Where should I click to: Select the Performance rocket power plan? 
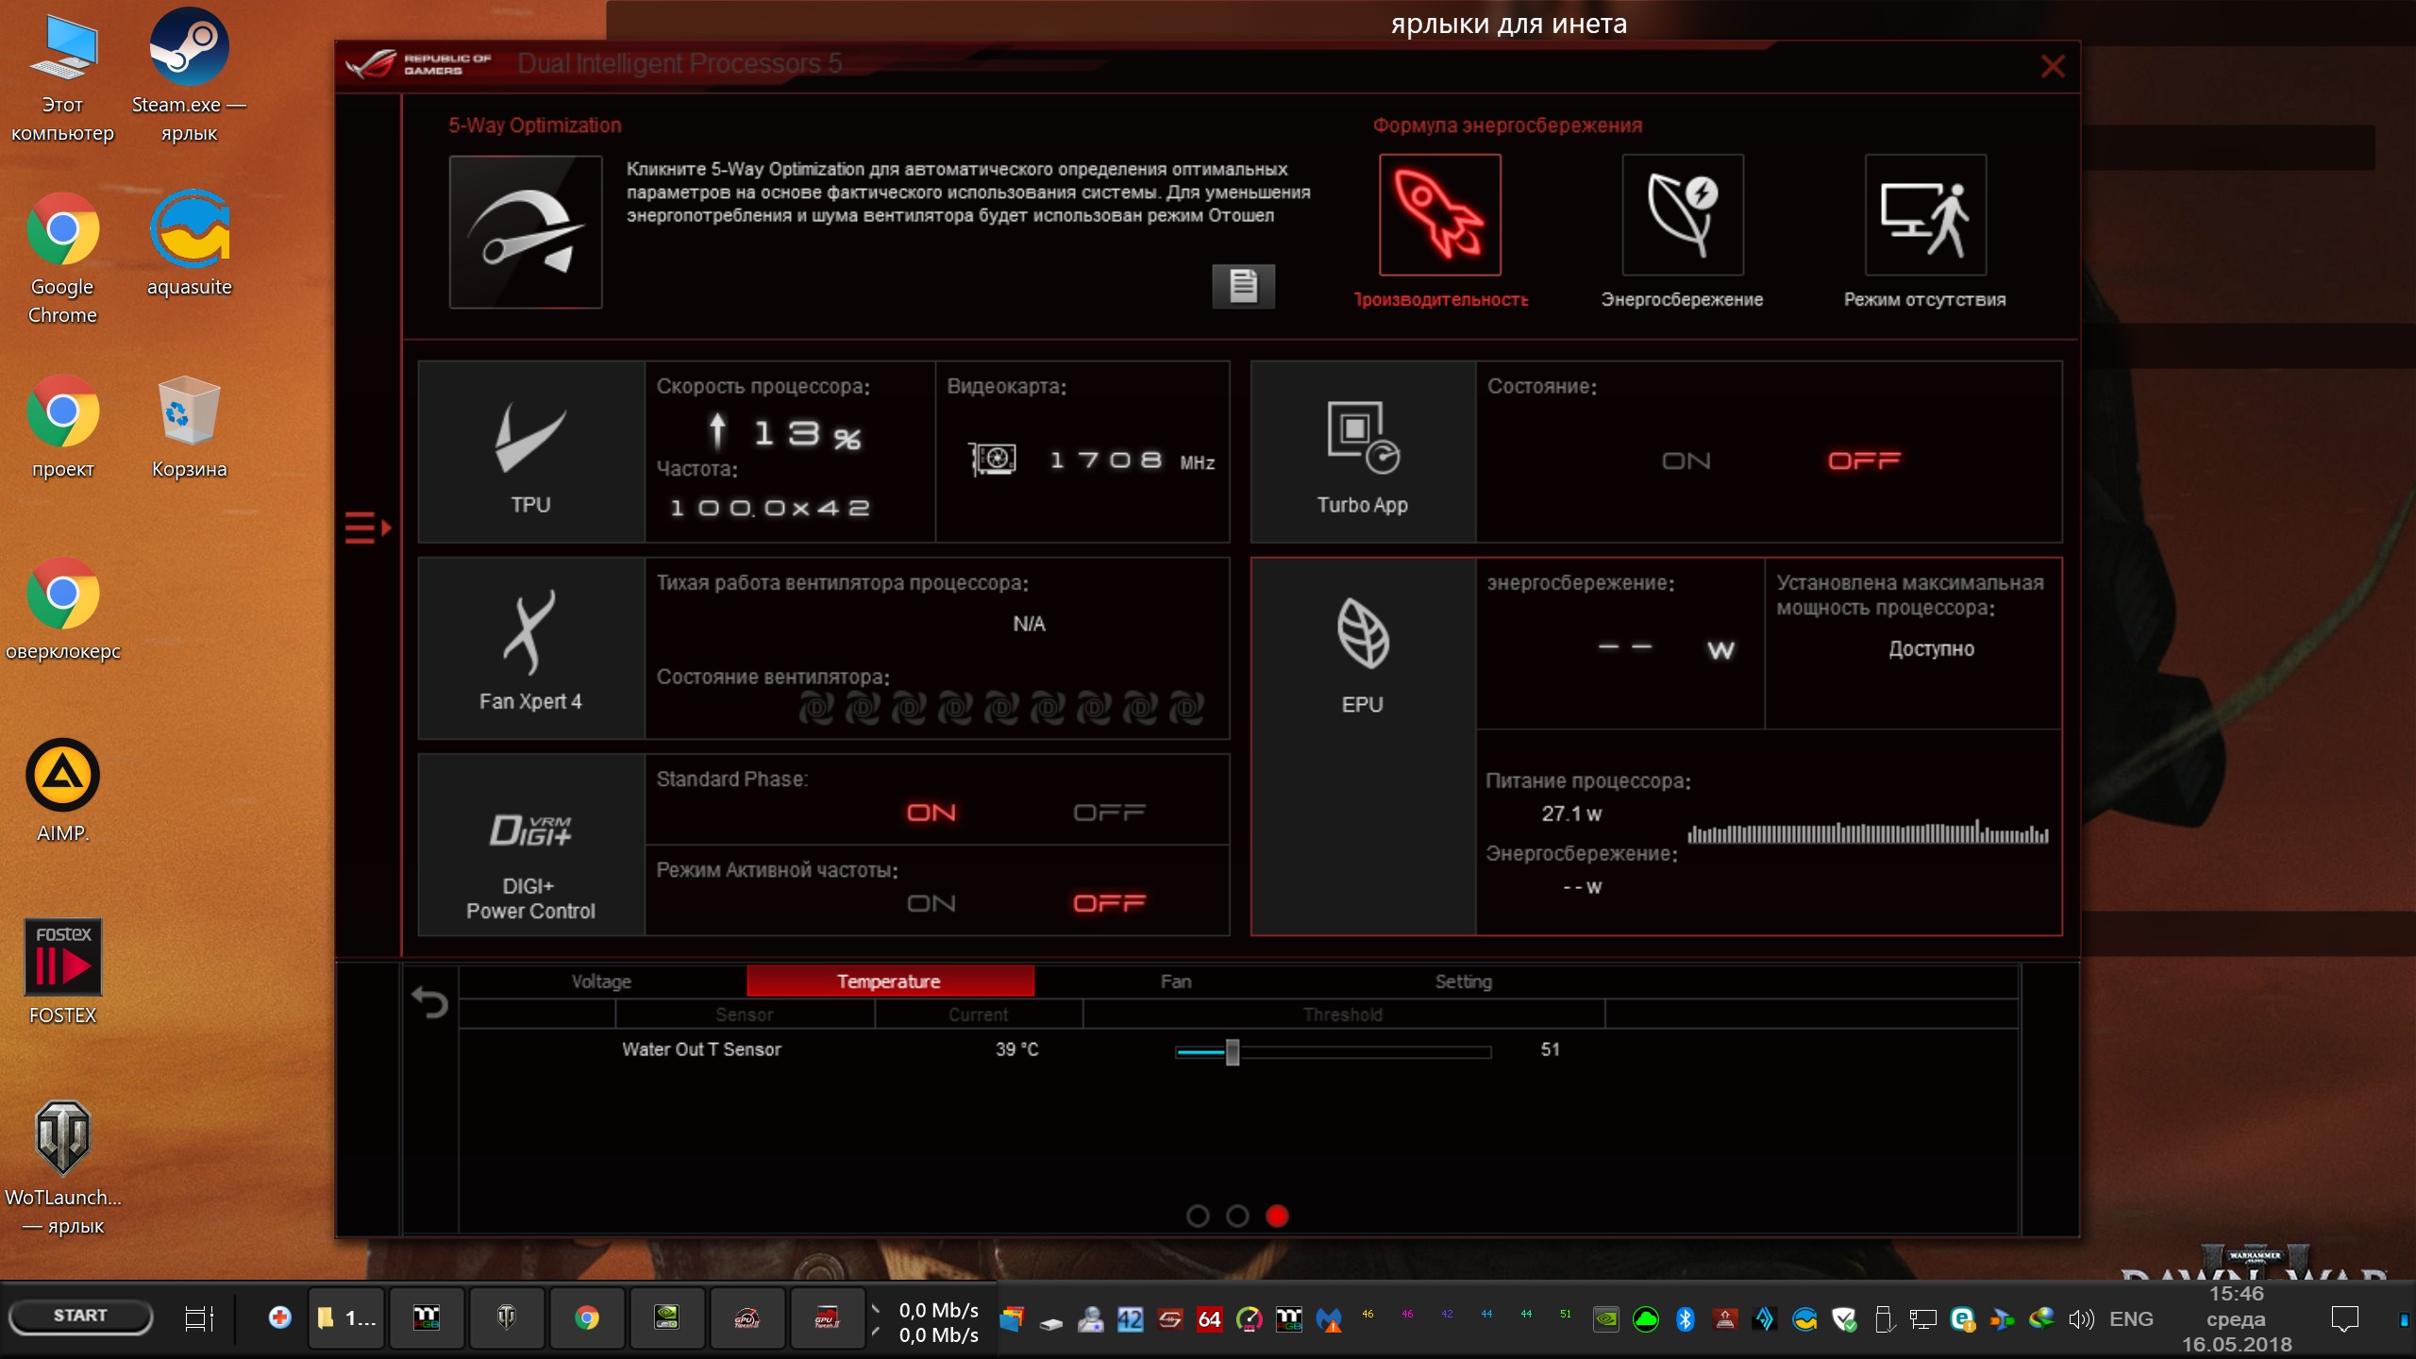coord(1440,215)
